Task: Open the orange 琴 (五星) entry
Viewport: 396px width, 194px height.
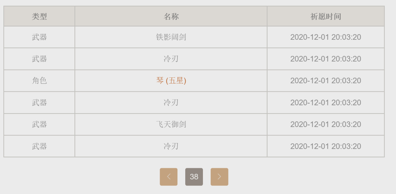Action: tap(171, 81)
